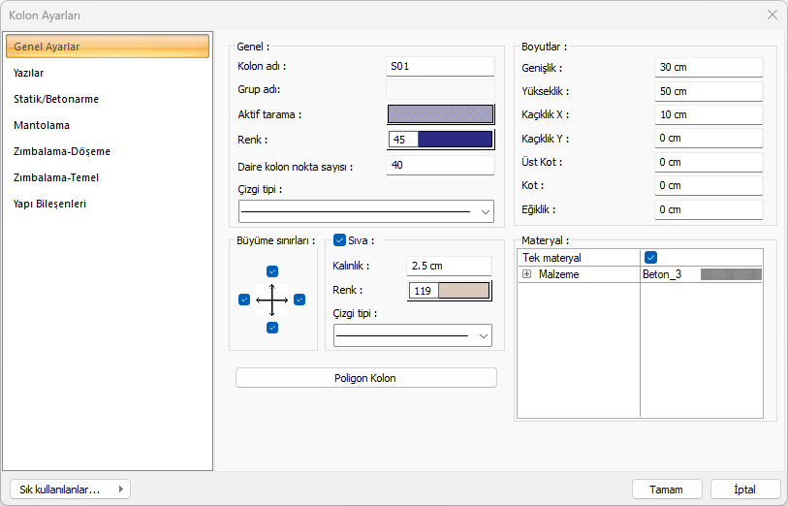Expand the Malzeme tree row

pyautogui.click(x=527, y=274)
